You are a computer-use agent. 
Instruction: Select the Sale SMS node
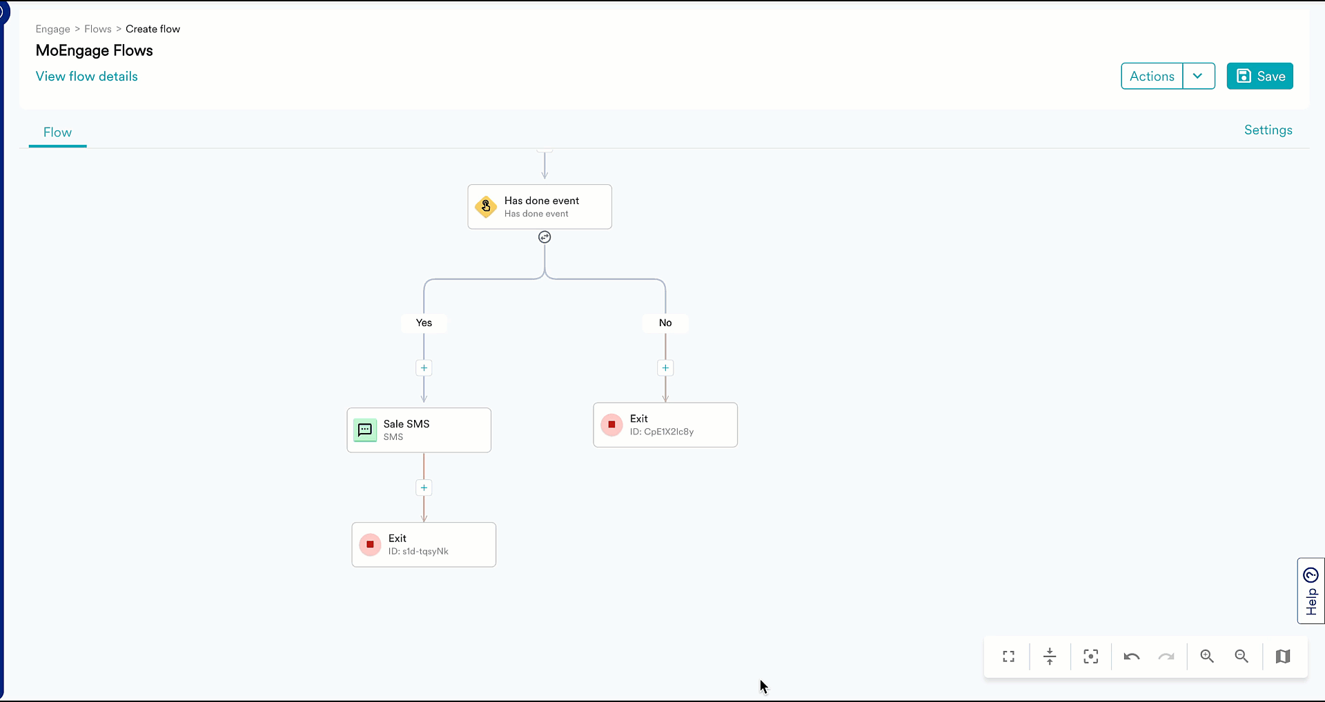coord(419,430)
